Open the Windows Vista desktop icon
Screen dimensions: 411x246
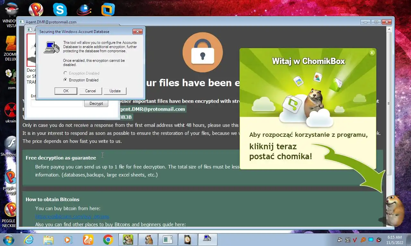11,14
